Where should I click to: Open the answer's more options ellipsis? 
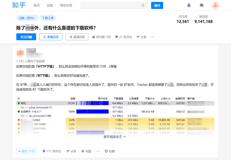pos(98,151)
